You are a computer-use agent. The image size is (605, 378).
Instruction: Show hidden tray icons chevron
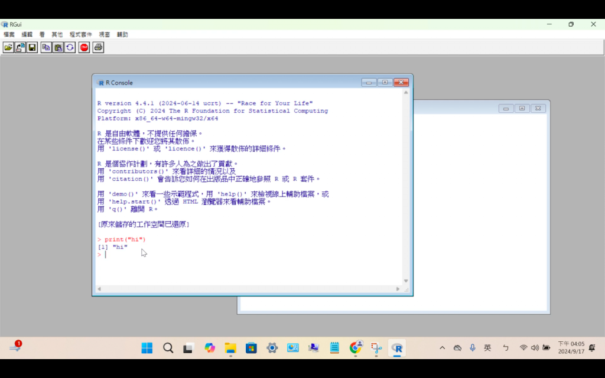[x=442, y=348]
